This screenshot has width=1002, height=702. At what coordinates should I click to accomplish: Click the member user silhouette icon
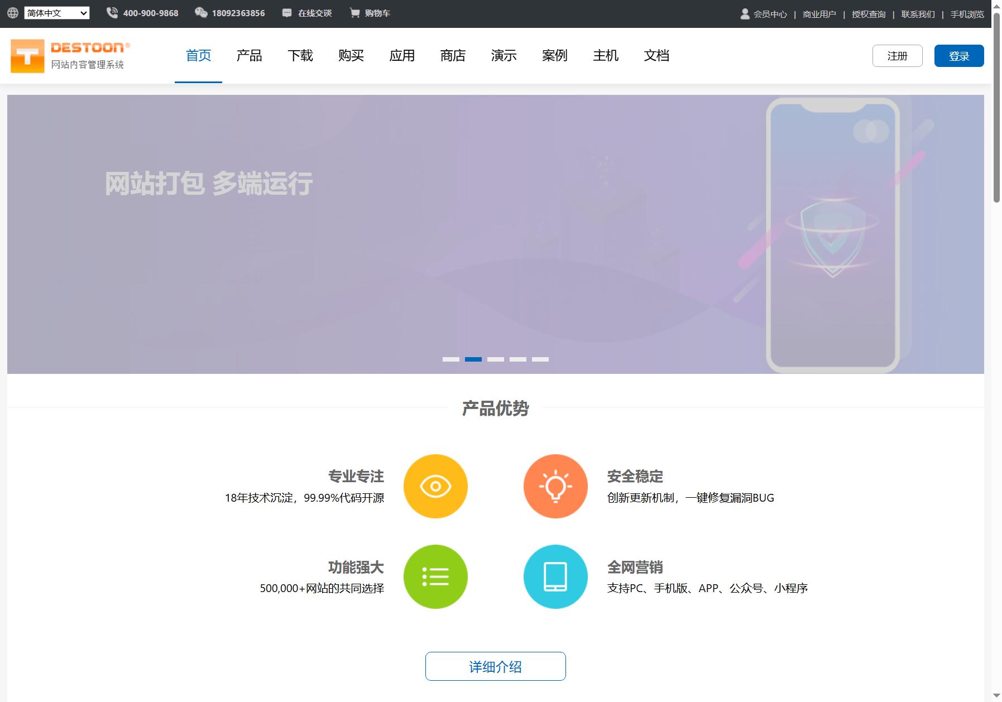(745, 13)
